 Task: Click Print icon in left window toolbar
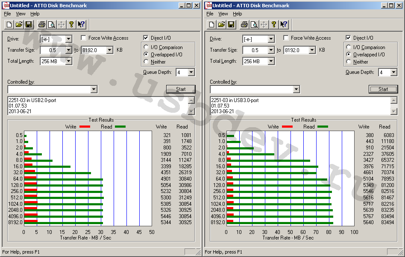click(x=42, y=24)
